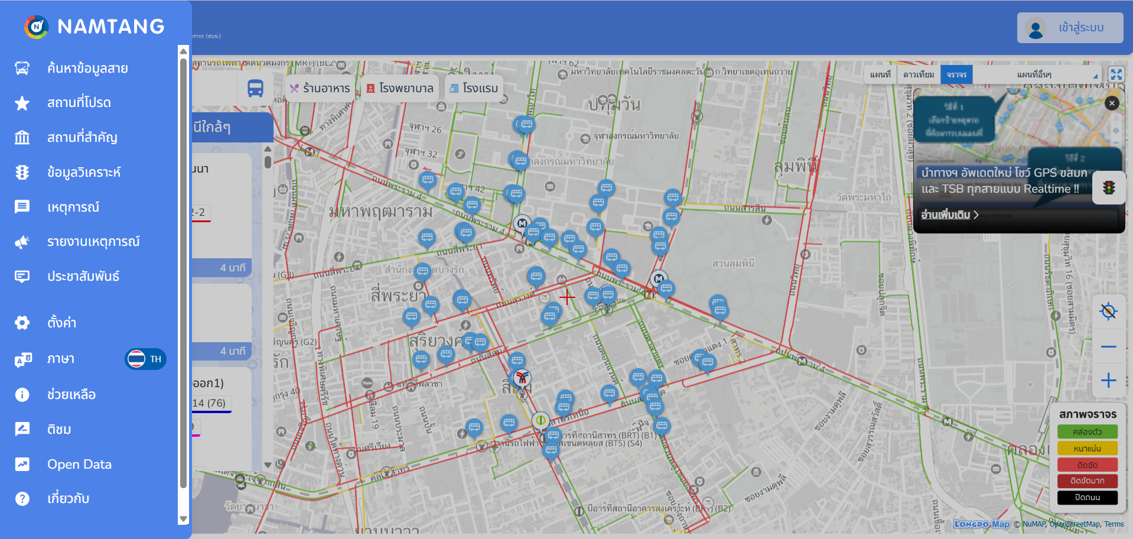1133x539 pixels.
Task: Toggle the GPS location tracking icon
Action: tap(1108, 311)
